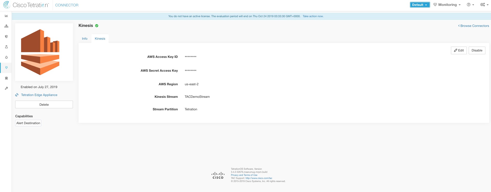Click the AWS Secret Access Key label

[x=159, y=71]
